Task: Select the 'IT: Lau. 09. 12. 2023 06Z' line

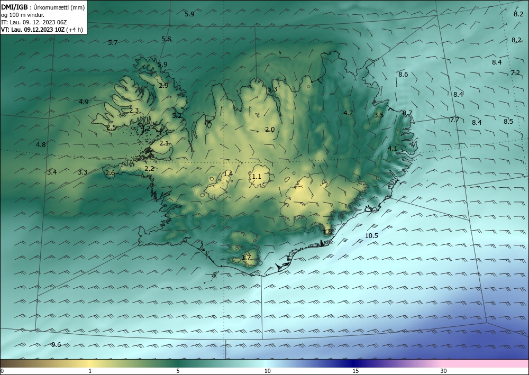Action: 34,22
